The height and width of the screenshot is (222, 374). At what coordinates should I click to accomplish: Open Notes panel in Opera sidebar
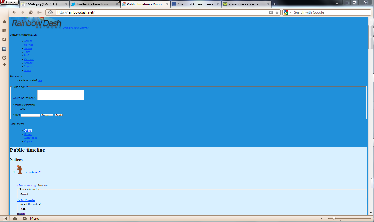click(4, 30)
